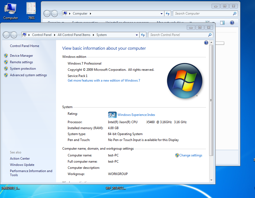
Task: Click the computer icon in System address bar
Action: point(24,35)
